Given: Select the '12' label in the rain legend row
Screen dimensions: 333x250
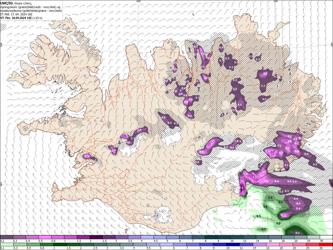Looking at the screenshot, I should [x=241, y=248].
